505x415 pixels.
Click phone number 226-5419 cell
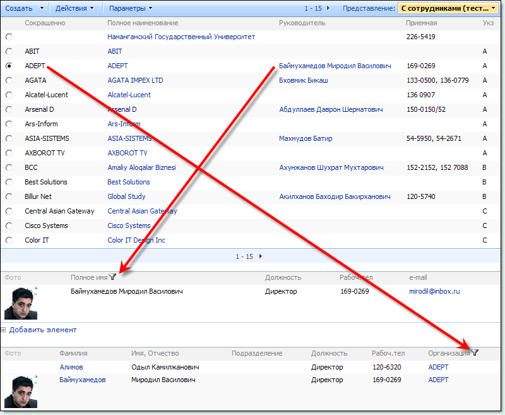coord(421,37)
